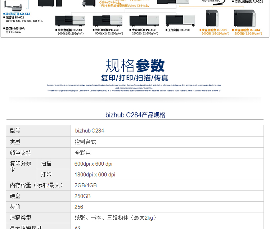Click the blue 鞍式装订器 SD-512 label
Screen dimensions: 270x229
coord(18,14)
